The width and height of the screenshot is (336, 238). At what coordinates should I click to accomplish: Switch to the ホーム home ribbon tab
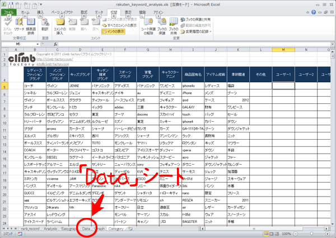(x=25, y=12)
